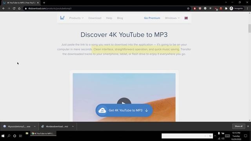
Task: Open Cortana from the taskbar
Action: 15,136
